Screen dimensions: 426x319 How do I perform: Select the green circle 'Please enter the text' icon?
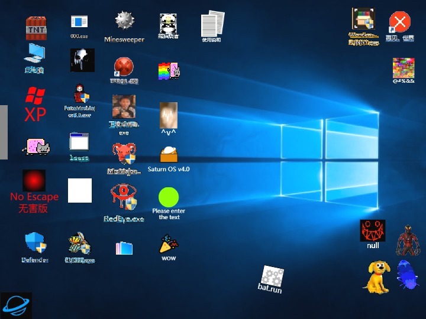[x=169, y=197]
